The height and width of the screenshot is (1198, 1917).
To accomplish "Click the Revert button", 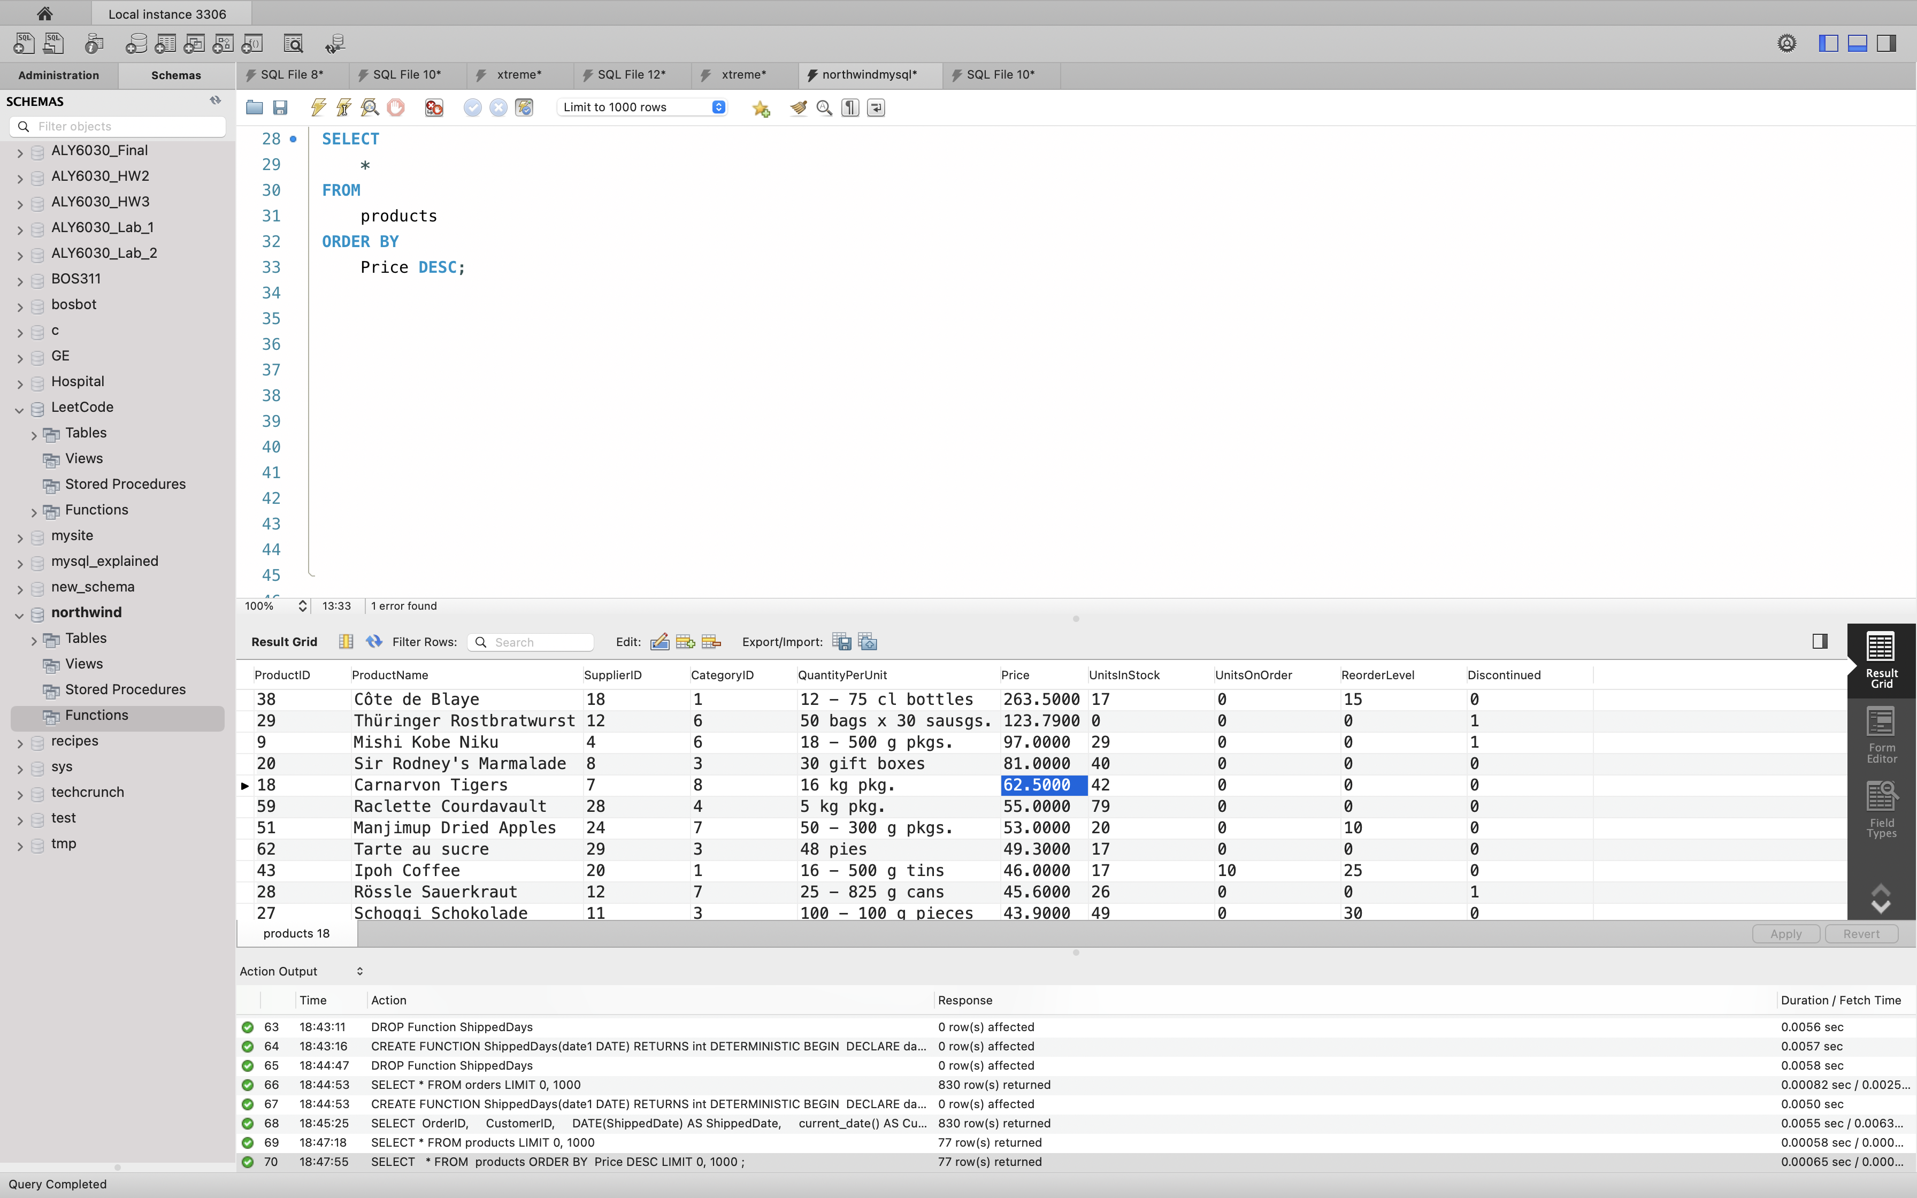I will pyautogui.click(x=1861, y=933).
